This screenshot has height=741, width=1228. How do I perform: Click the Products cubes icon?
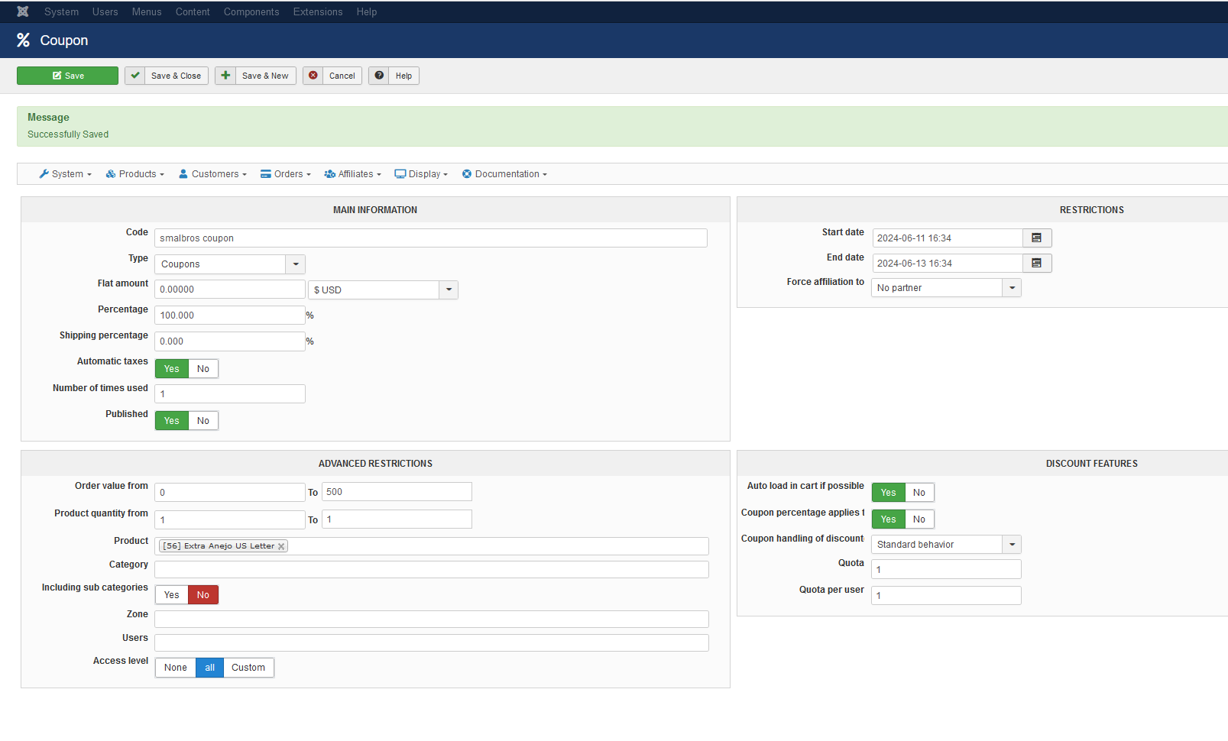pyautogui.click(x=111, y=174)
